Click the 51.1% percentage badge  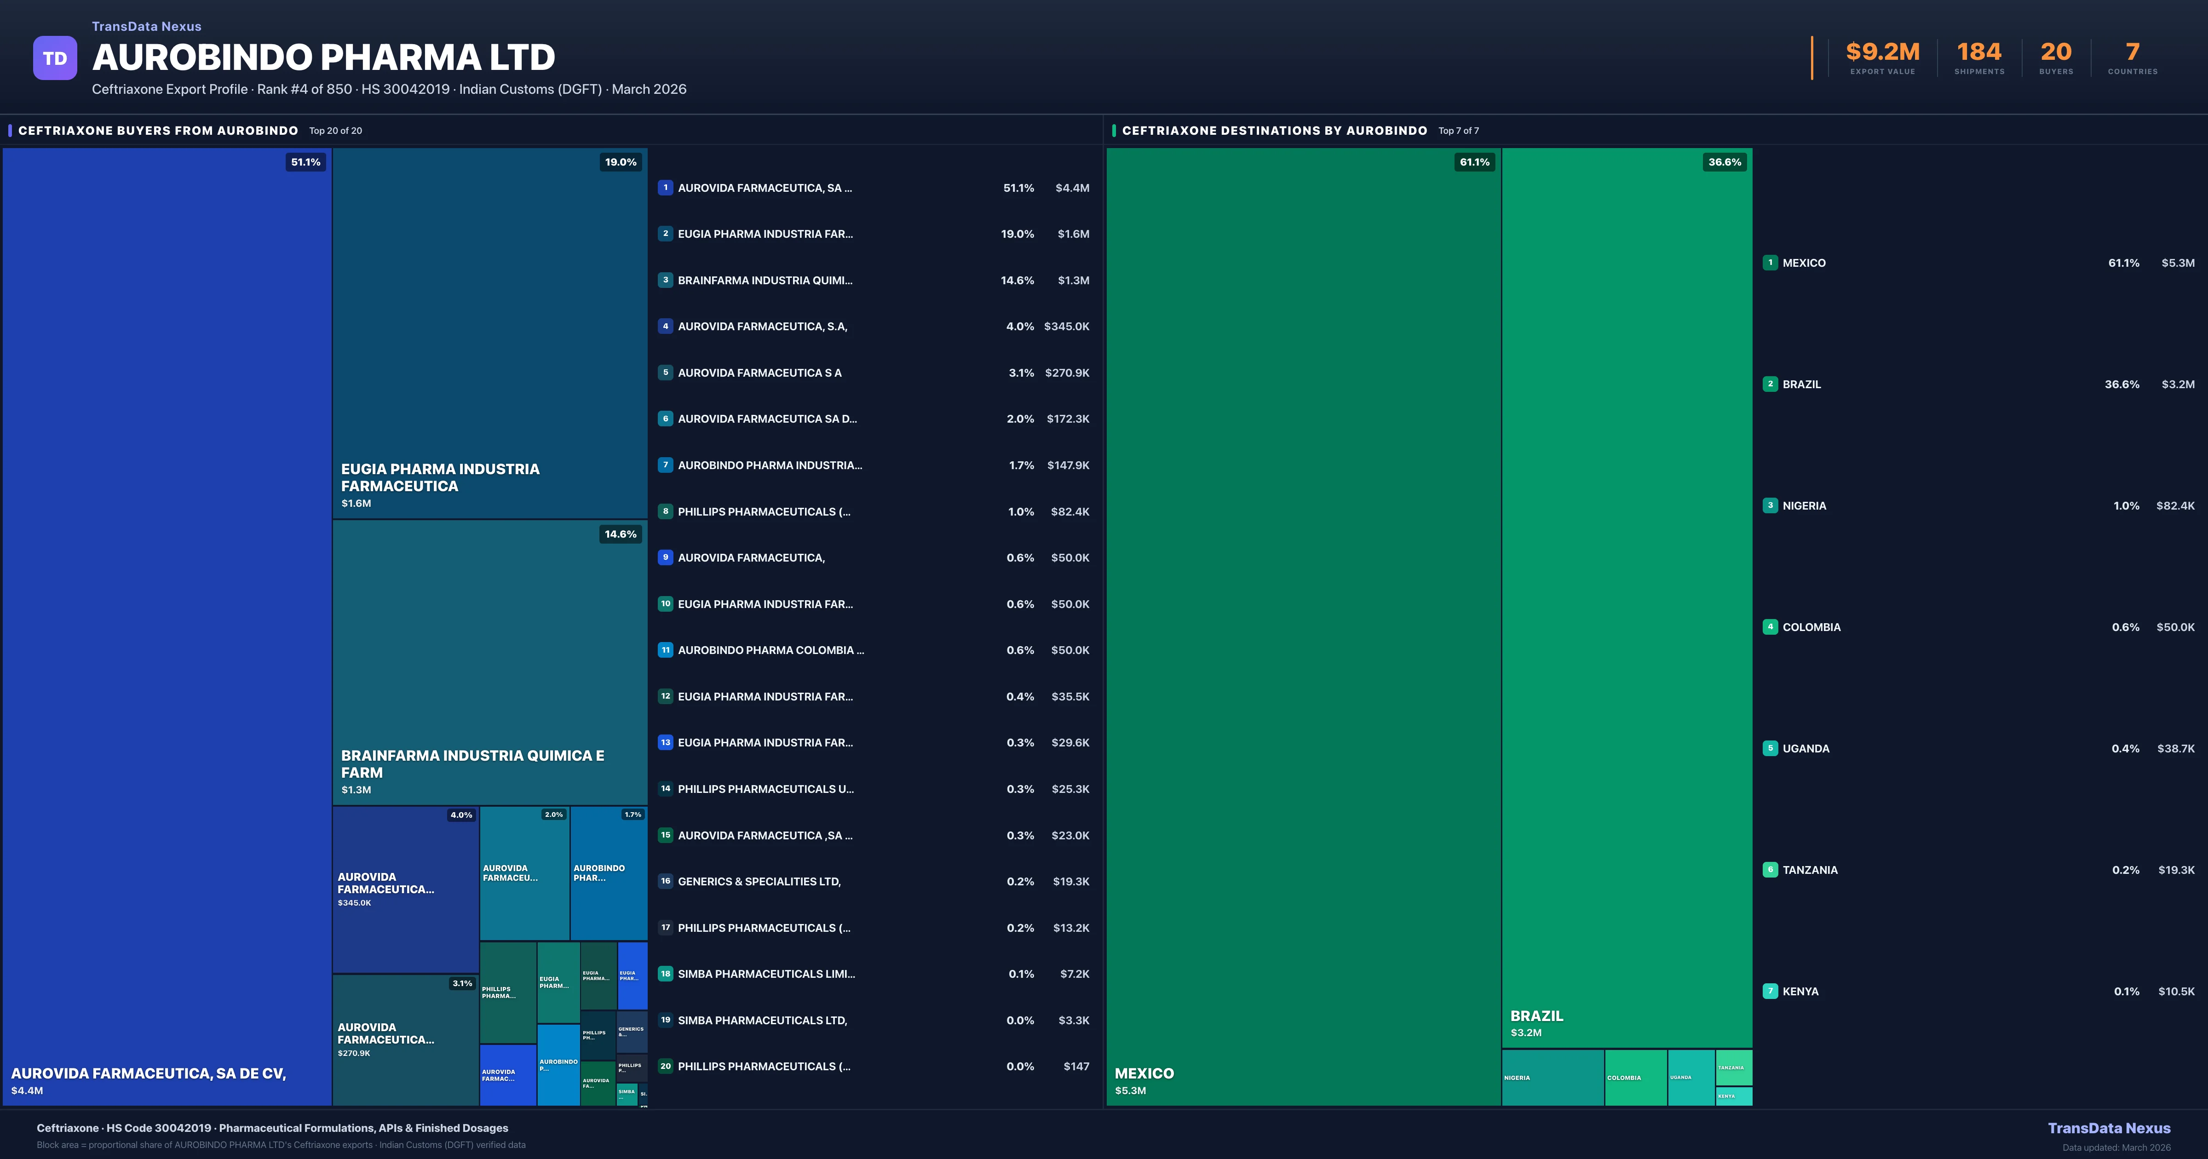click(306, 161)
